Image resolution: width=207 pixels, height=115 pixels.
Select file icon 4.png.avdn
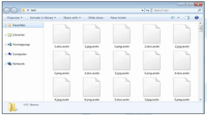pos(92,87)
